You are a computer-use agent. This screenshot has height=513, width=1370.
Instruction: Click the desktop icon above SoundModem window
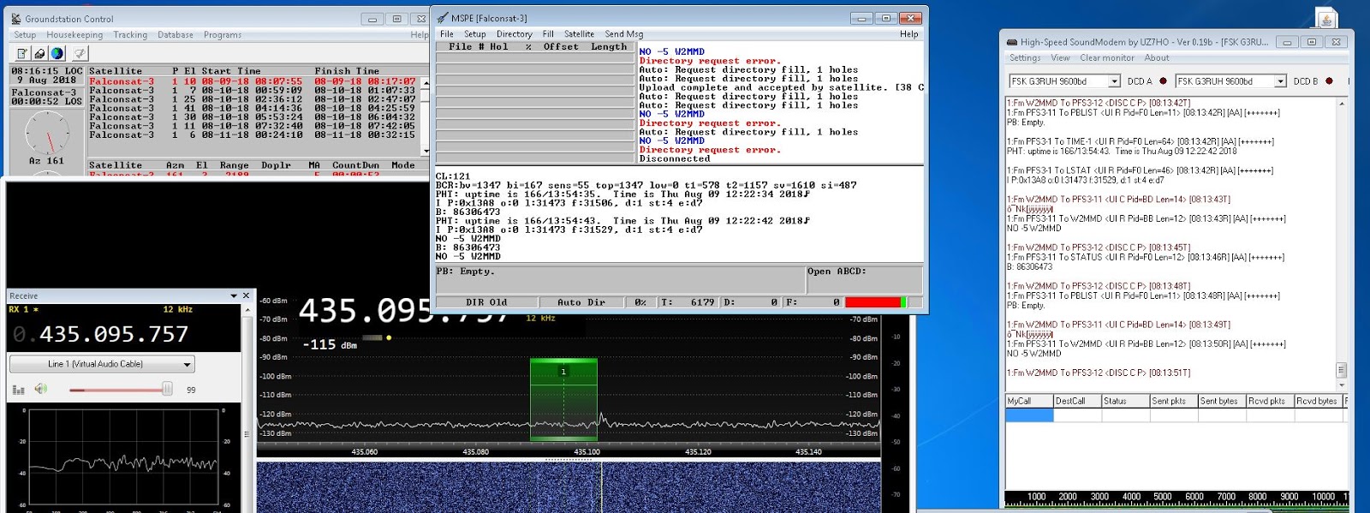pyautogui.click(x=1326, y=20)
